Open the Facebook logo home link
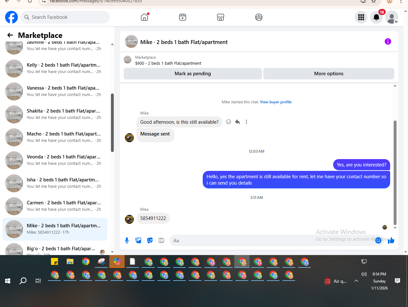 (11, 17)
